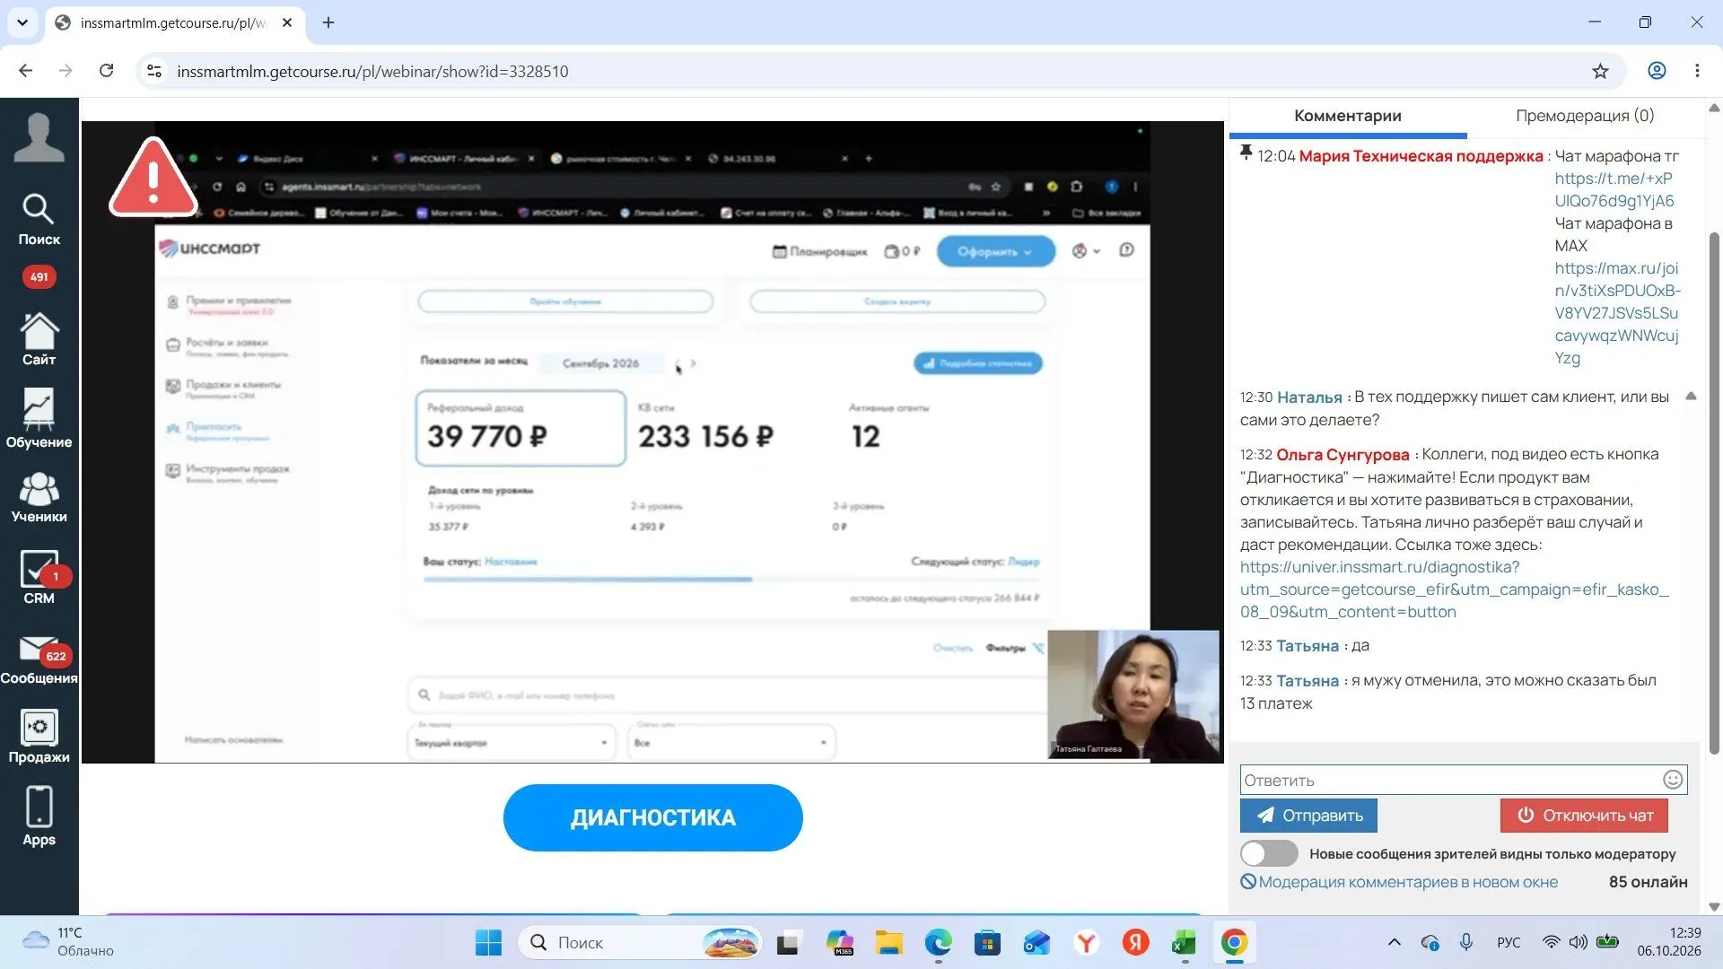Switch to Комментарии tab

click(1347, 116)
